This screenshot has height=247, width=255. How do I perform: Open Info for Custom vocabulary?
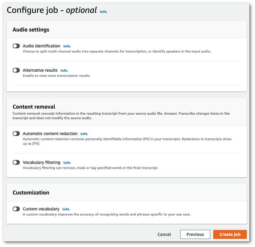point(66,209)
